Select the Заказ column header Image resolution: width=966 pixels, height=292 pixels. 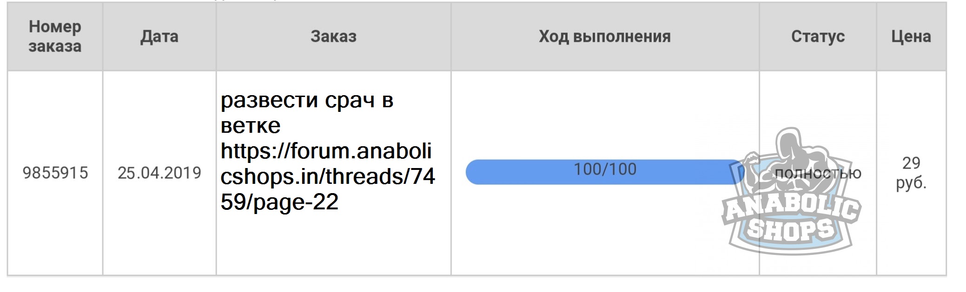pyautogui.click(x=333, y=36)
